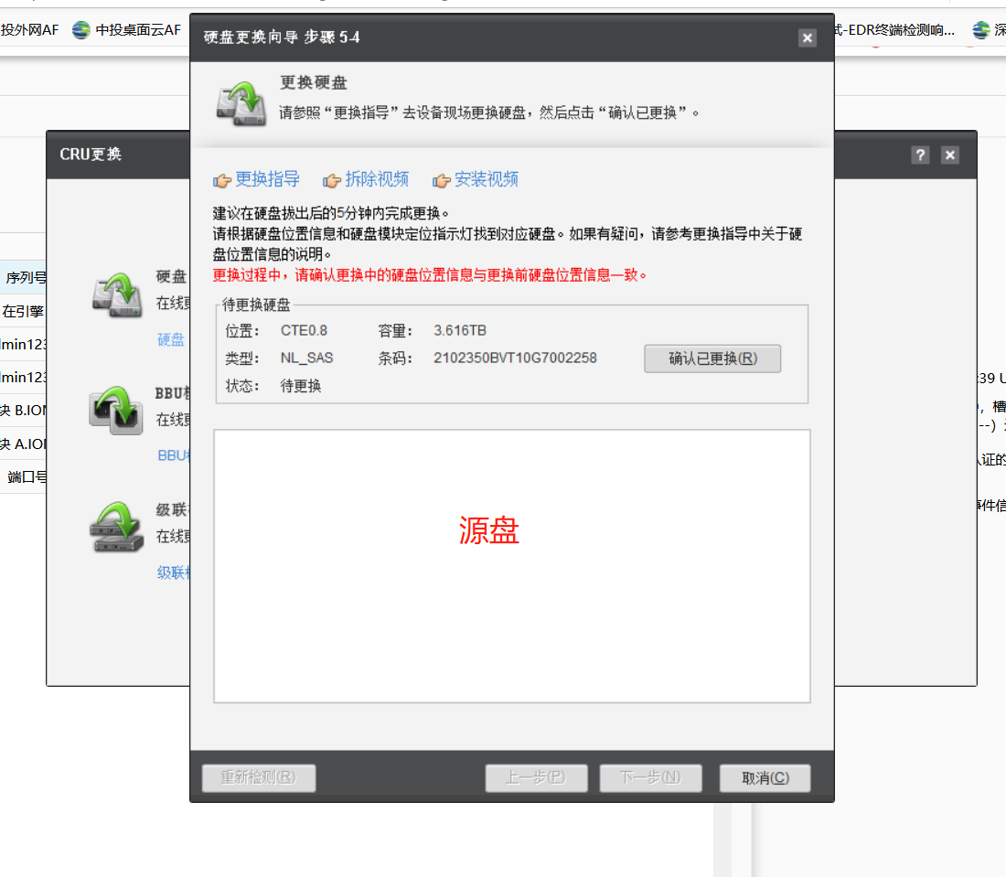
Task: Select the status value 待更换
Action: click(x=301, y=386)
